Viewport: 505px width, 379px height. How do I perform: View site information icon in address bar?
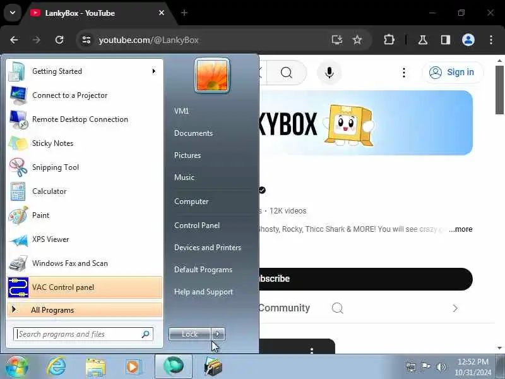(86, 40)
